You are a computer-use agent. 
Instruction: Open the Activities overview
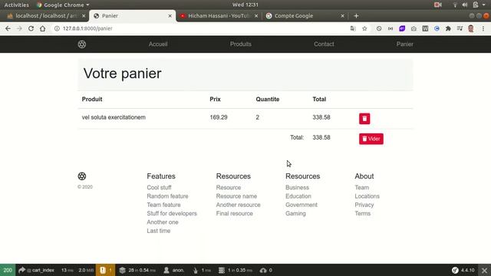(x=16, y=5)
